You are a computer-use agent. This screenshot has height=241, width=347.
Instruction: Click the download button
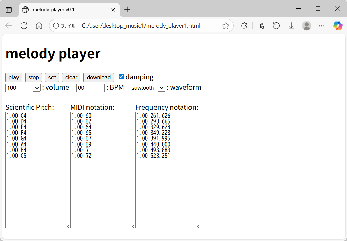[99, 77]
